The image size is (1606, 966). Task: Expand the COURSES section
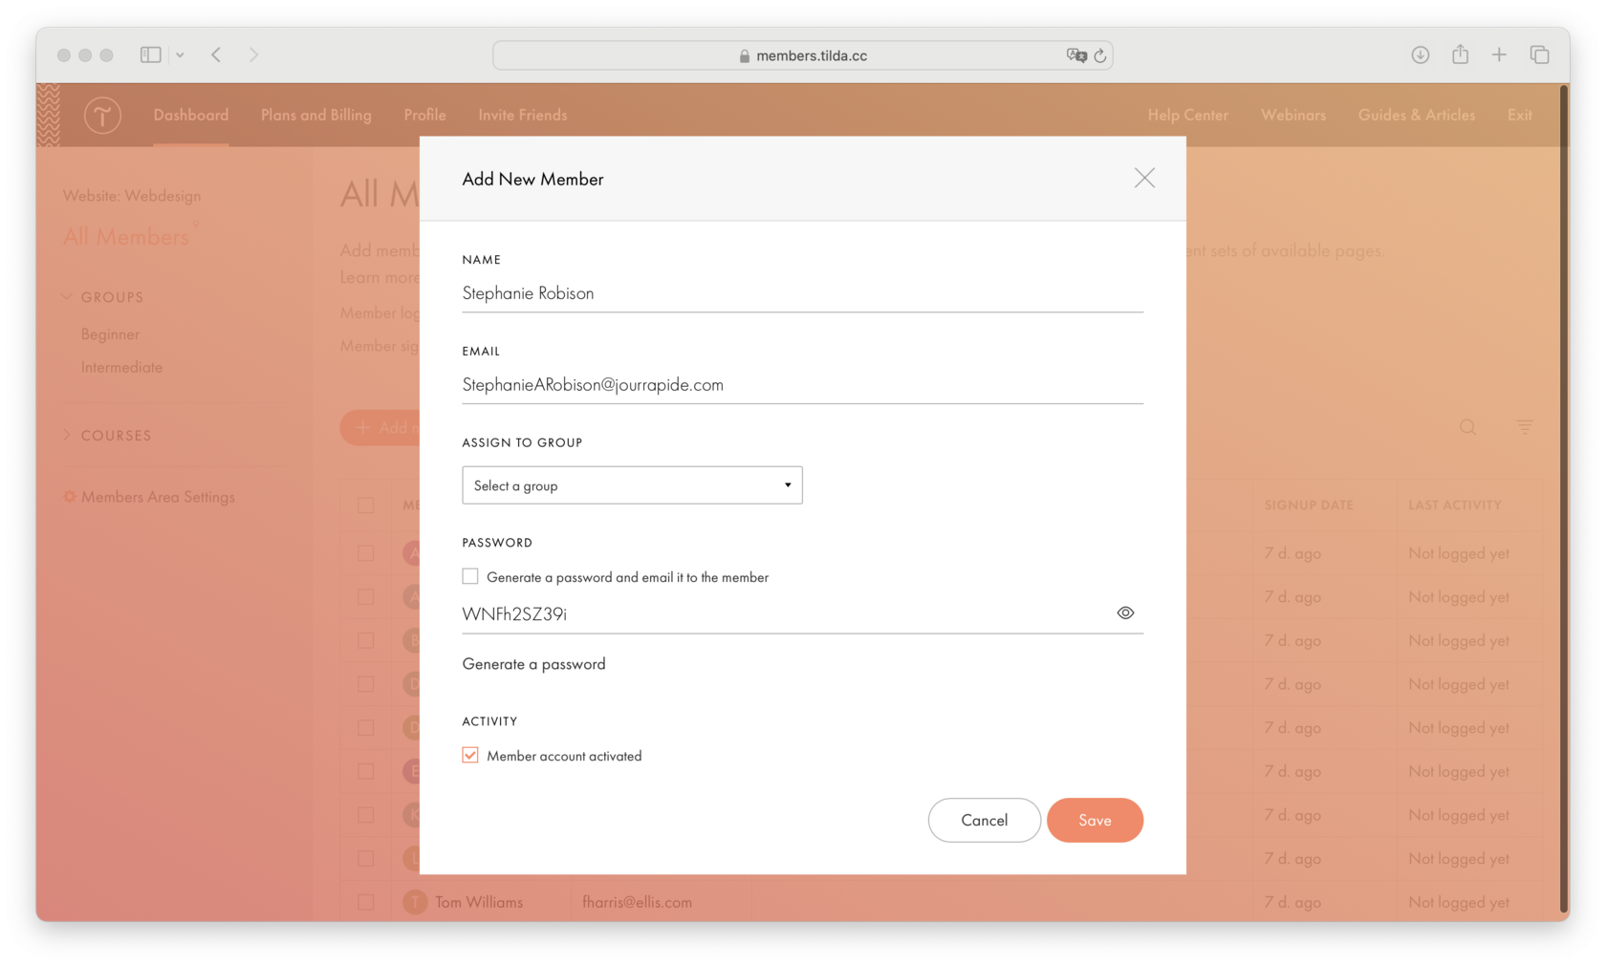pos(66,435)
